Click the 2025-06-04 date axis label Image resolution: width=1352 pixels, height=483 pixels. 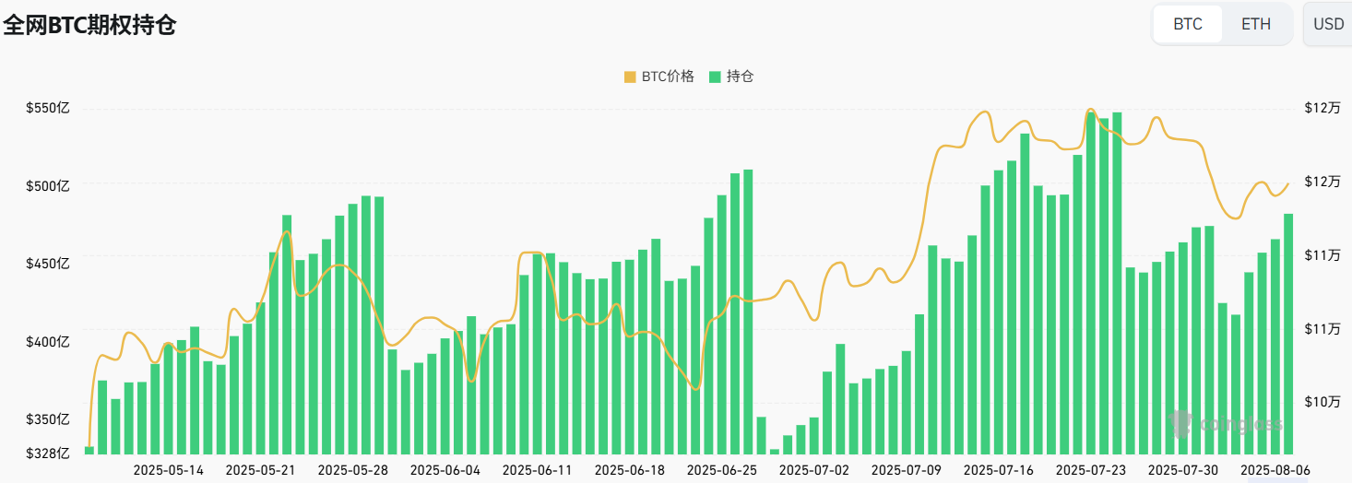tap(445, 470)
